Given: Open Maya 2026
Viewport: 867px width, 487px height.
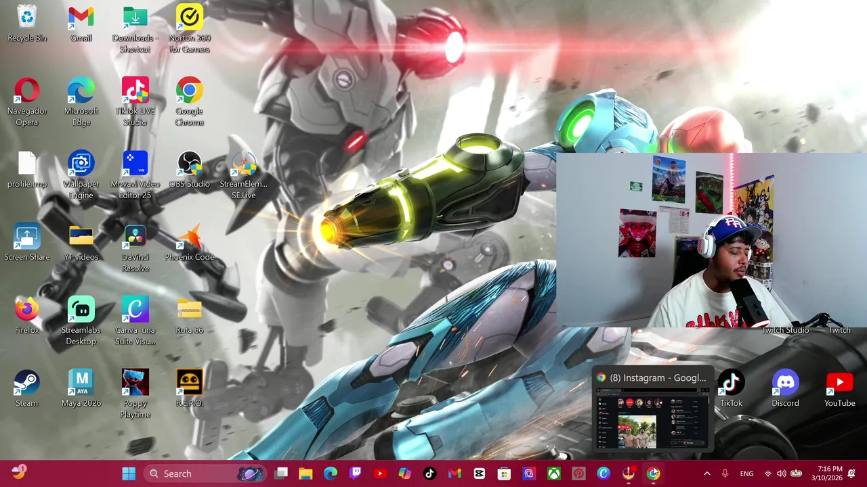Looking at the screenshot, I should point(81,389).
